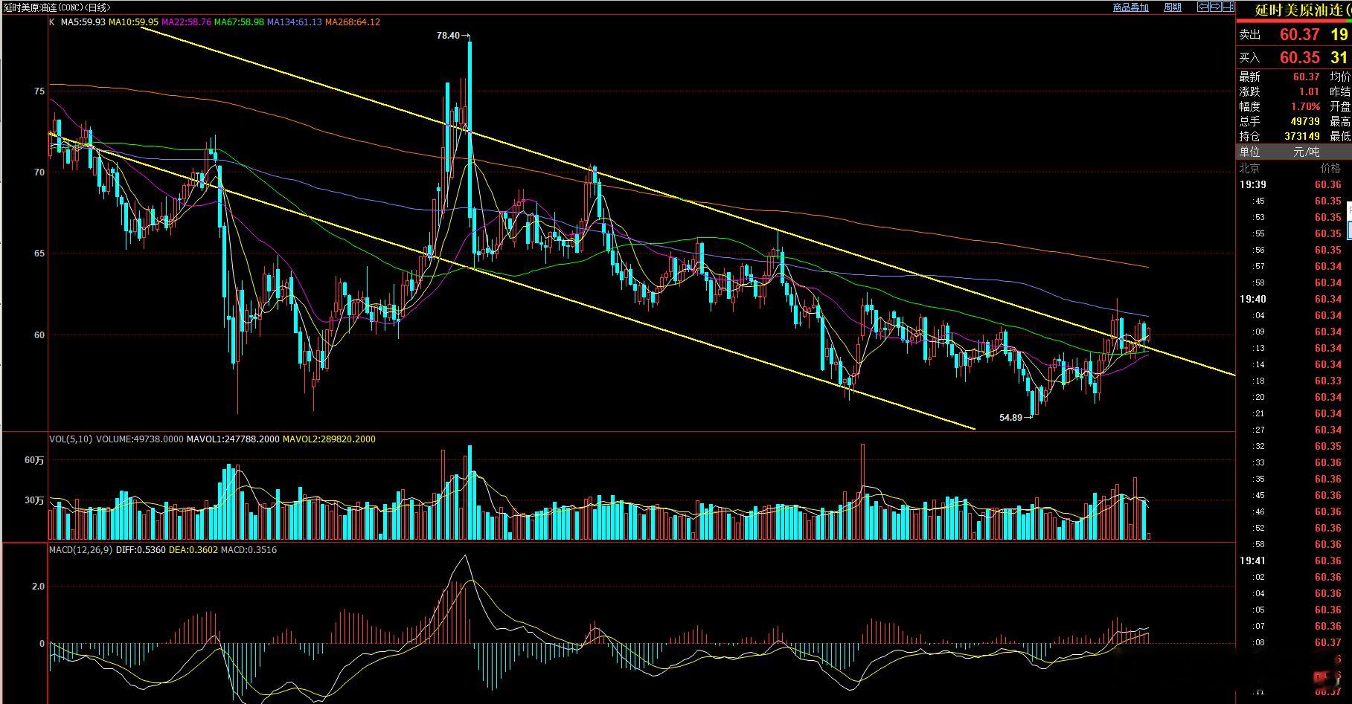Click the 19:39 tick time row
The width and height of the screenshot is (1352, 704).
1293,184
